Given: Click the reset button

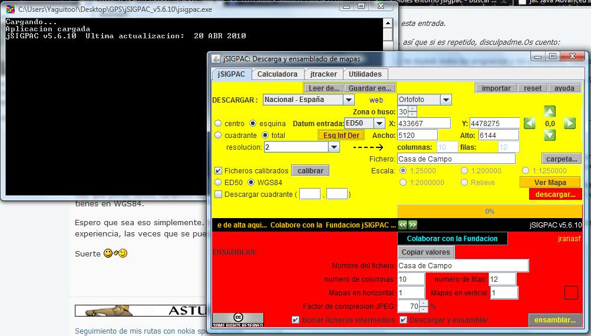Looking at the screenshot, I should click(x=532, y=88).
